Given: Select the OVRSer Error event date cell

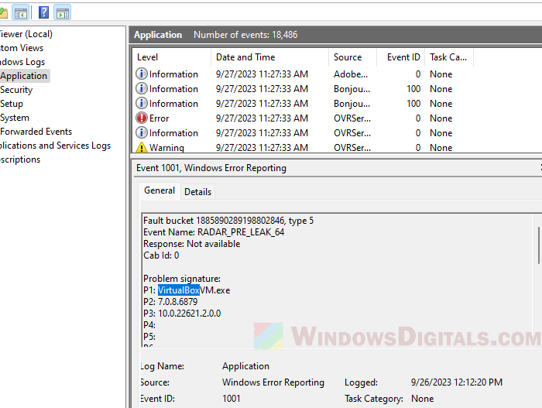Looking at the screenshot, I should click(x=262, y=118).
